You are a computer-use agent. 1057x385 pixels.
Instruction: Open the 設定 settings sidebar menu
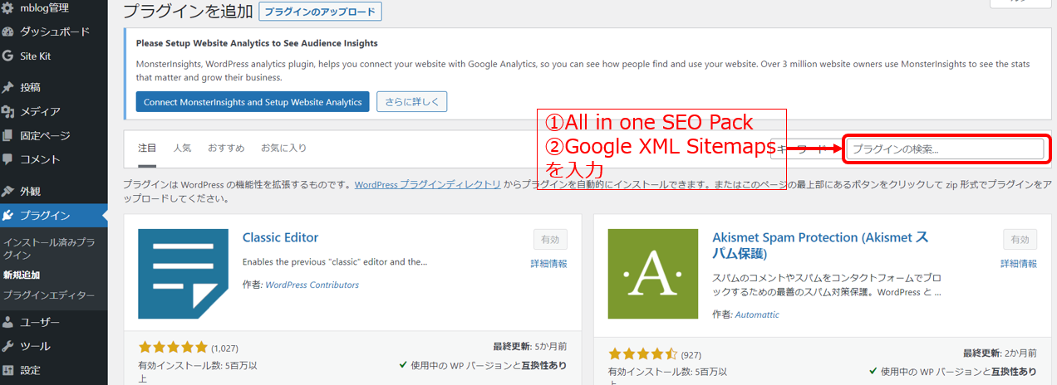pos(30,370)
